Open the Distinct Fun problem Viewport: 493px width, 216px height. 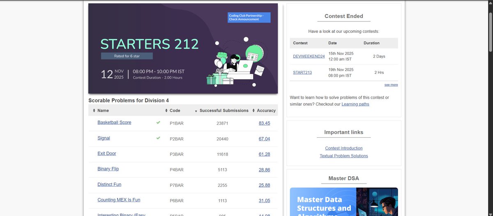pos(109,184)
